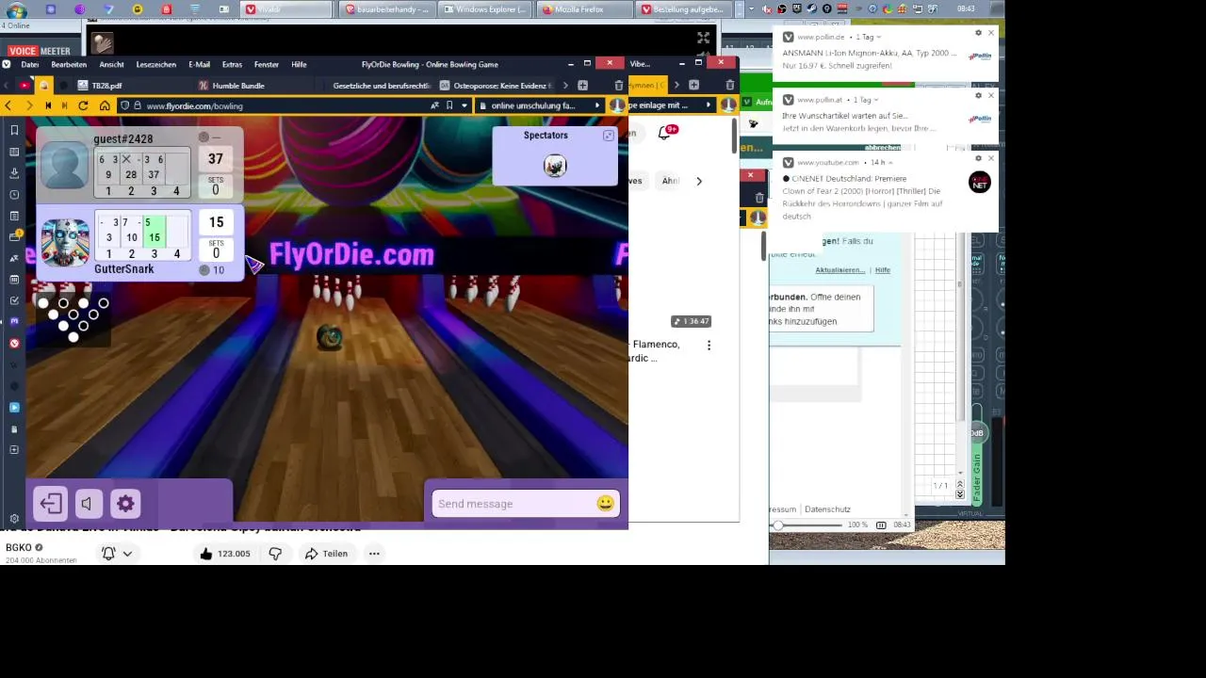This screenshot has height=678, width=1206.
Task: Switch to the Osteoporose: Keine Evidenz tab
Action: point(495,86)
